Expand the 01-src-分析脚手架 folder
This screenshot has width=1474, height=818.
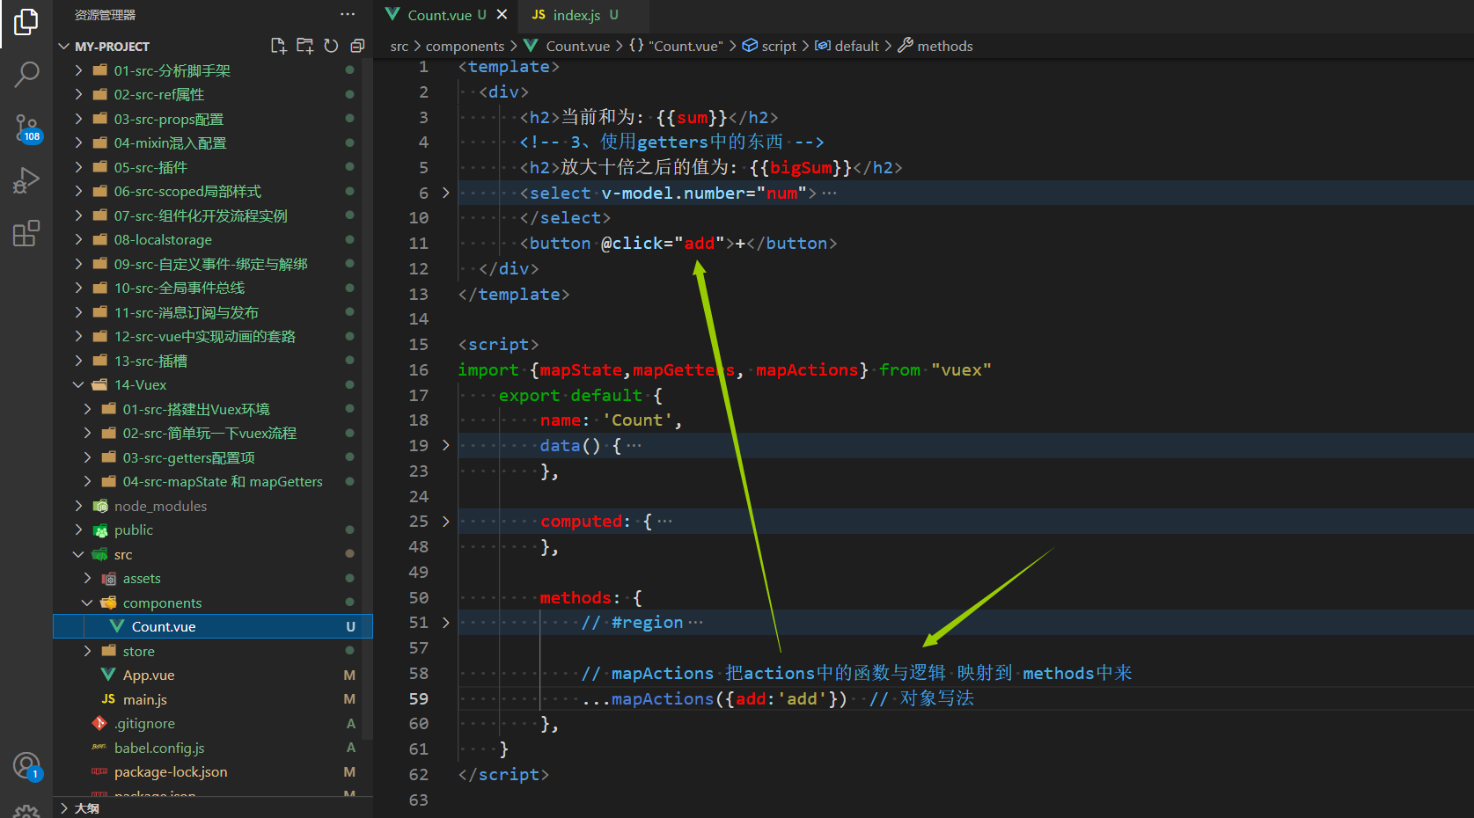pyautogui.click(x=78, y=70)
